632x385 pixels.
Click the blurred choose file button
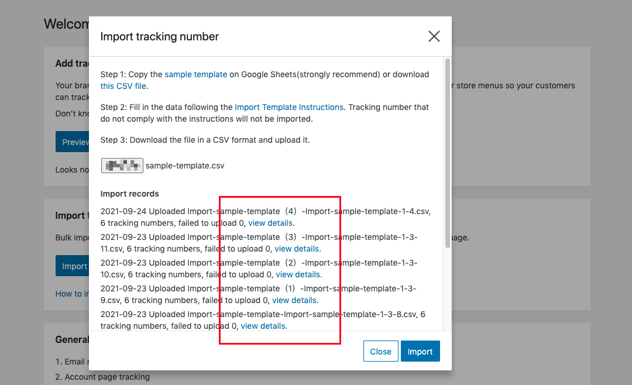[122, 166]
